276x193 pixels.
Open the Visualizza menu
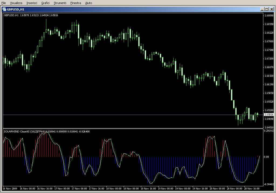[x=16, y=3]
